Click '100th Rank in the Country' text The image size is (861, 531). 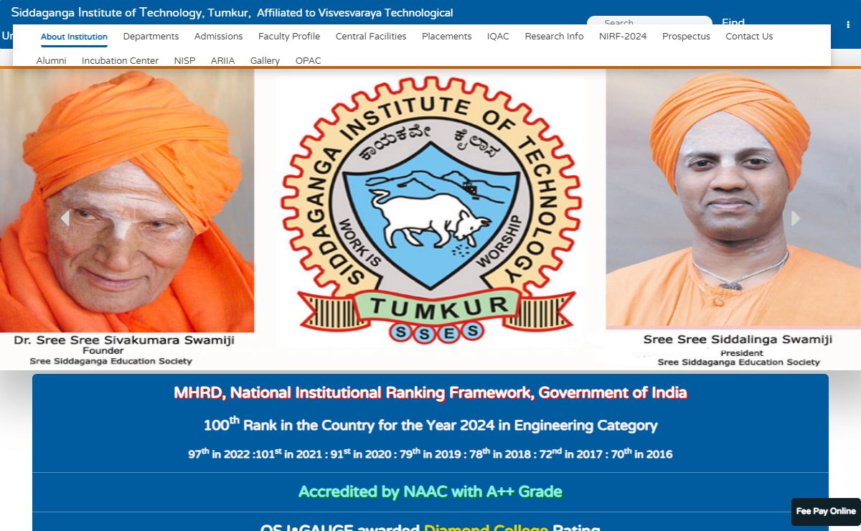coord(430,425)
